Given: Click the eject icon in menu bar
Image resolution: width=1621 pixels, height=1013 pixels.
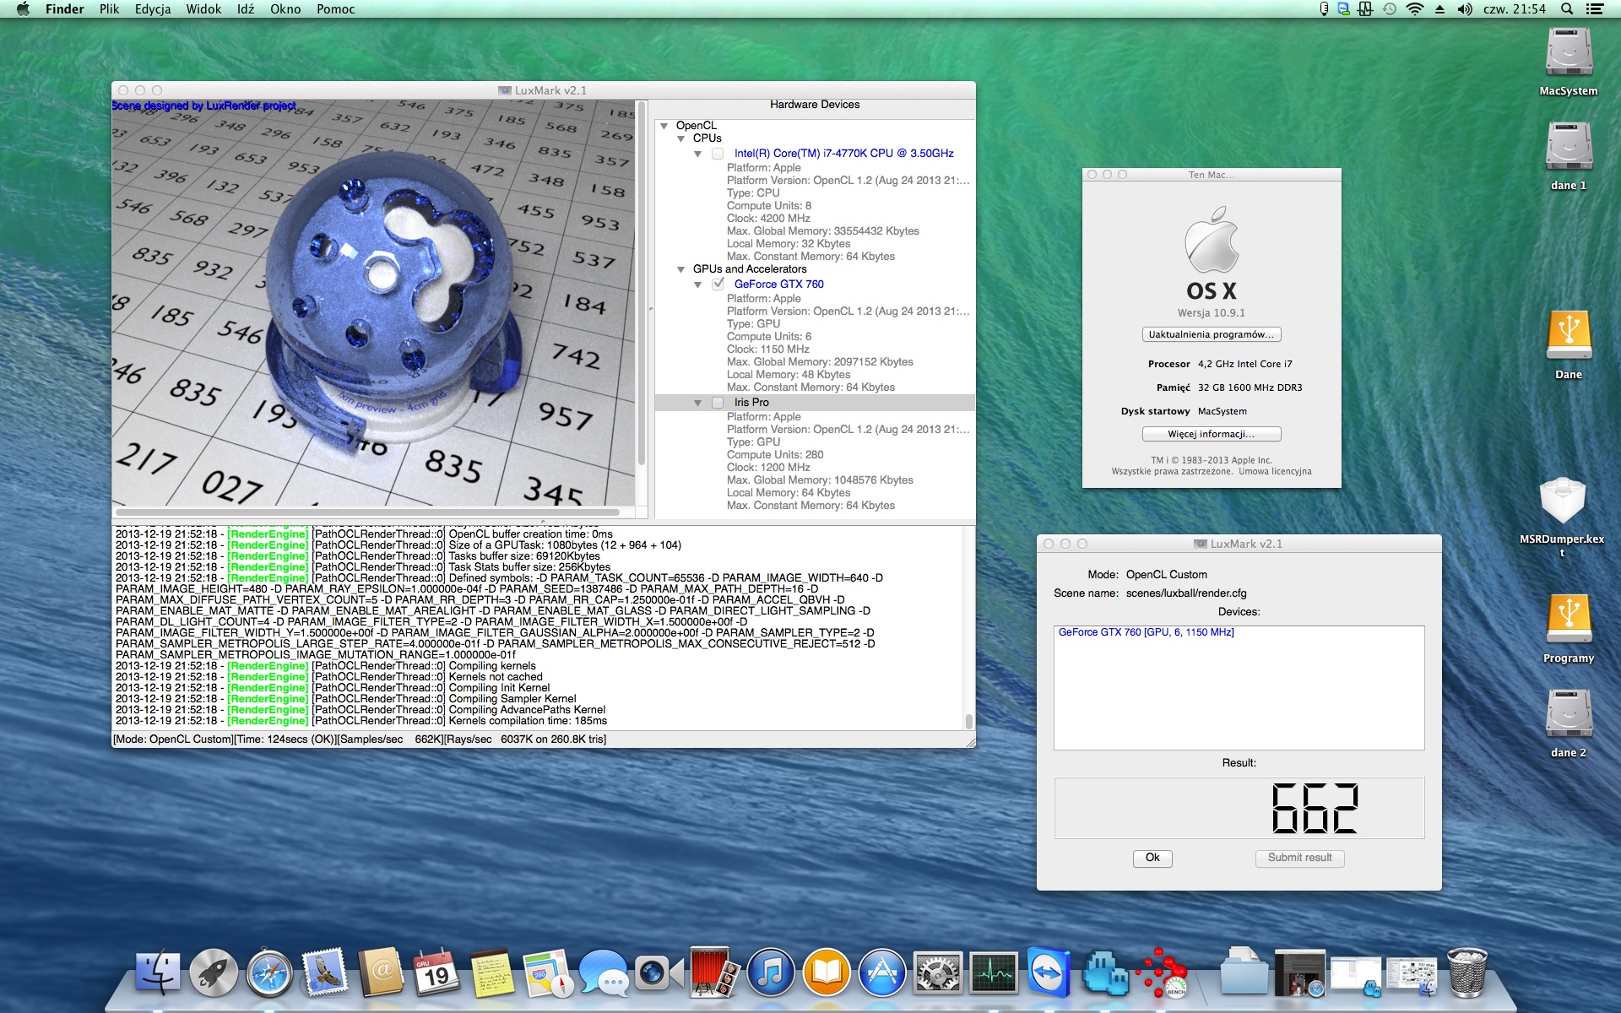Looking at the screenshot, I should point(1439,9).
